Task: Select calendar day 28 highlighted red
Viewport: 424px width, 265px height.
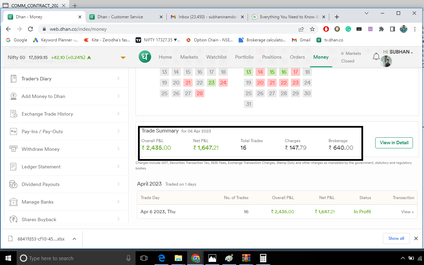Action: [200, 93]
